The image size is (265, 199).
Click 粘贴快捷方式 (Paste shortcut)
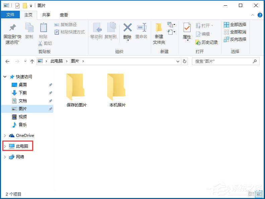pos(70,32)
